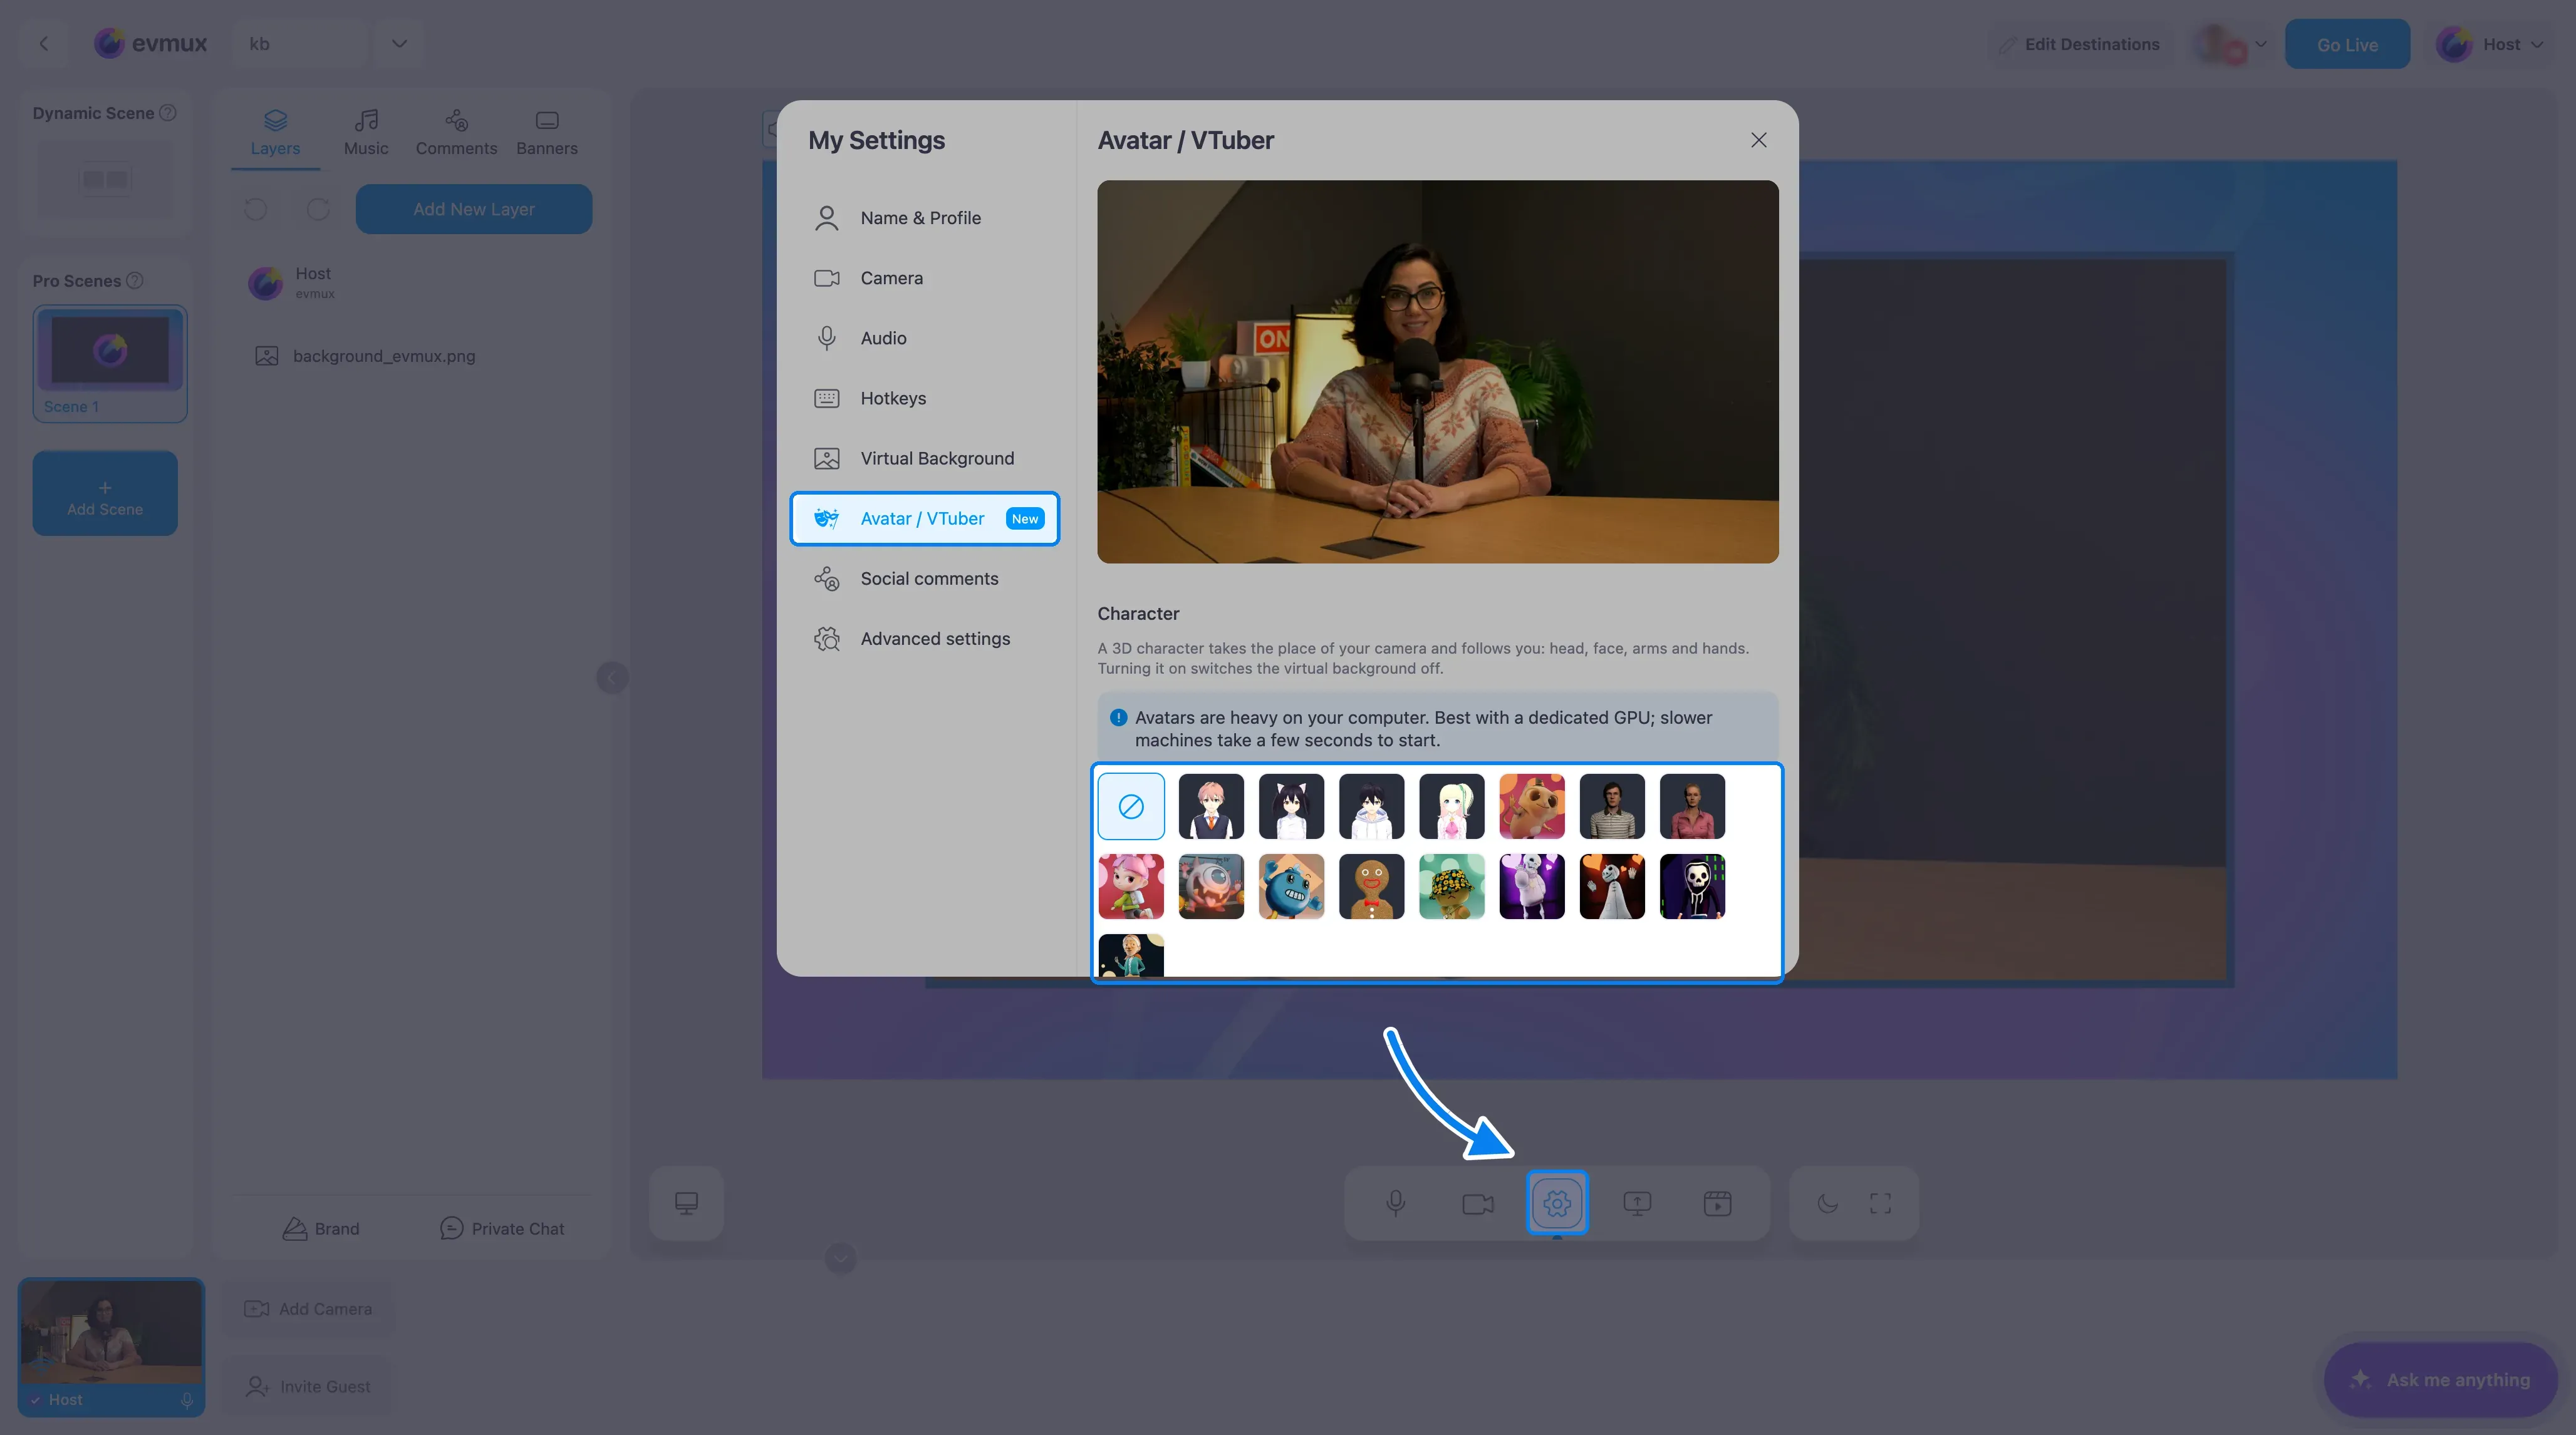The height and width of the screenshot is (1435, 2576).
Task: Select the no-avatar (disabled) character option
Action: [1131, 806]
